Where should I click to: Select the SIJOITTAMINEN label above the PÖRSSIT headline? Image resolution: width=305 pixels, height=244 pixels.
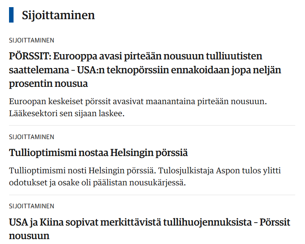pos(32,41)
